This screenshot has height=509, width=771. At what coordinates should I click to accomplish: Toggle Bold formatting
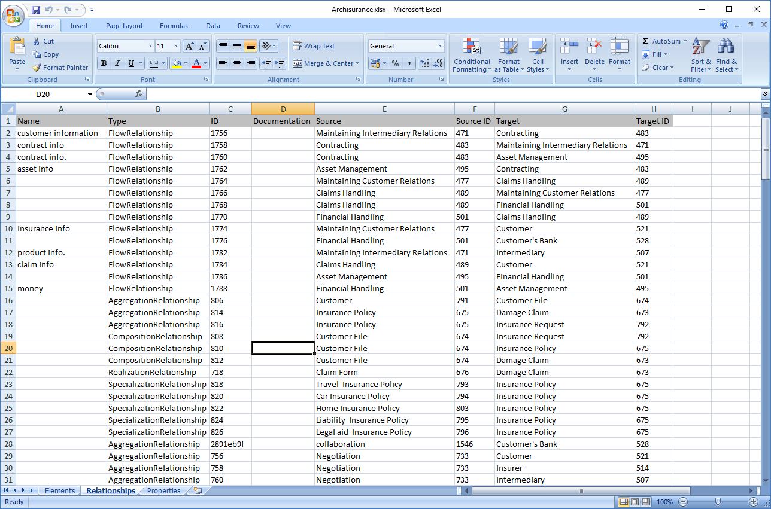[x=104, y=63]
